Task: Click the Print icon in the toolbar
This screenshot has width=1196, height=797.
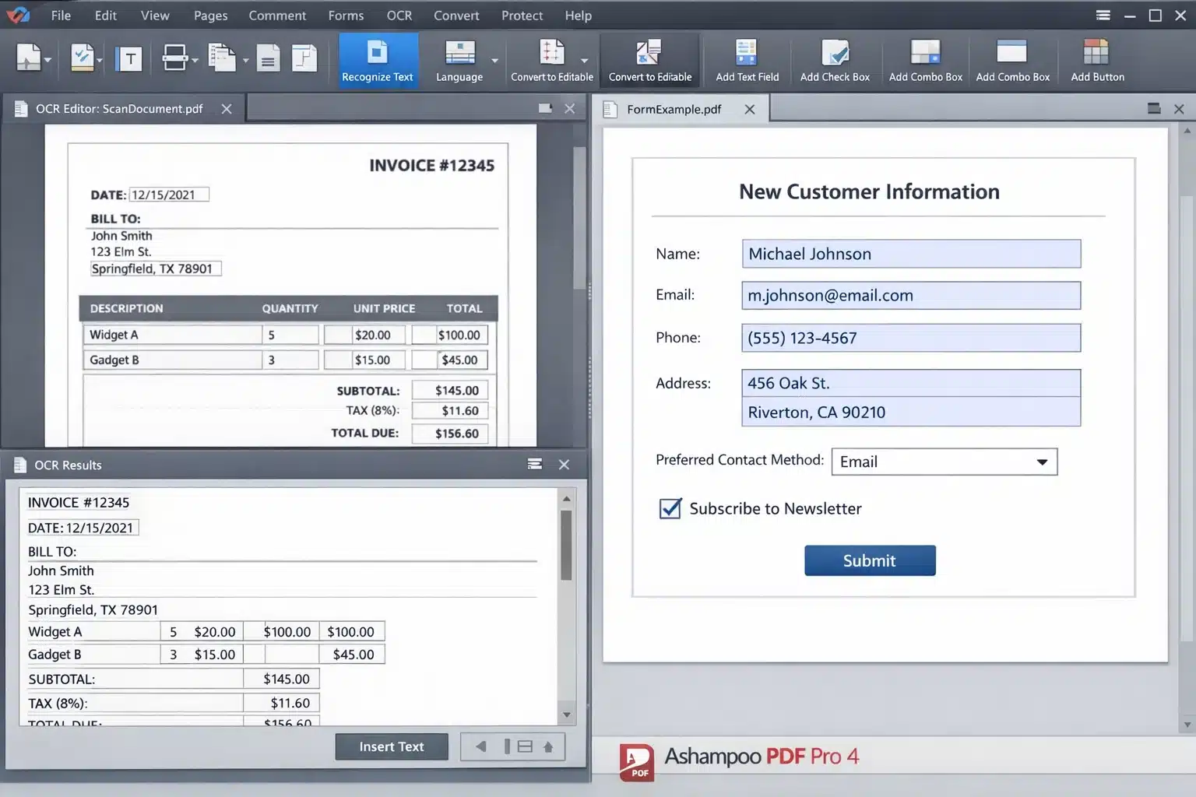Action: click(174, 56)
